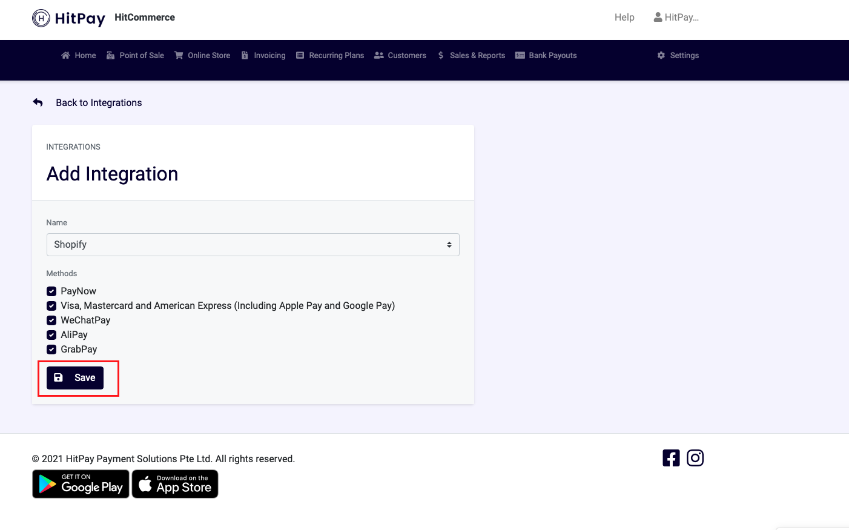Click the 2021 HitPay copyright text
The width and height of the screenshot is (849, 530).
click(x=164, y=459)
